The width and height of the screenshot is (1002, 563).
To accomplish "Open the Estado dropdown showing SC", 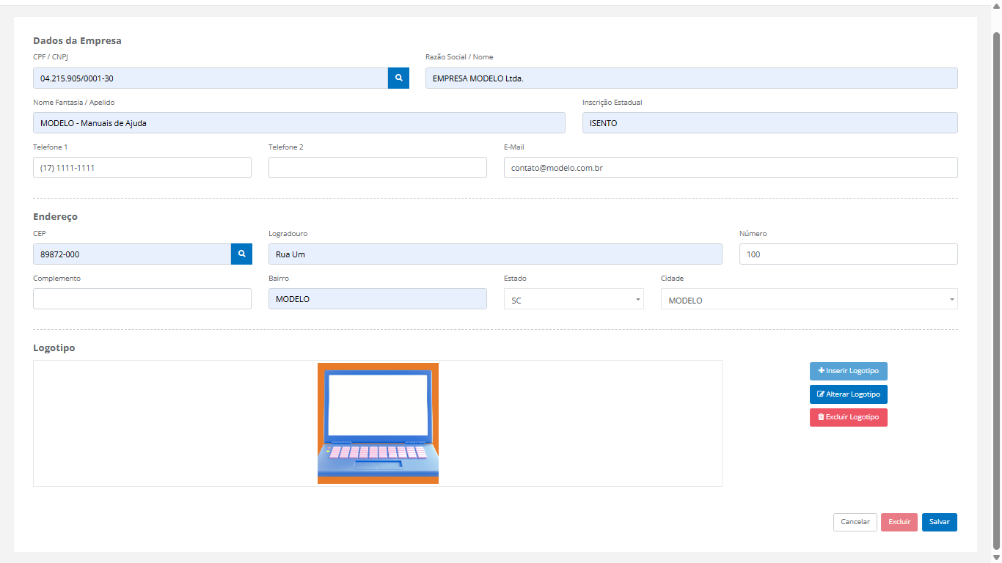I will [573, 299].
